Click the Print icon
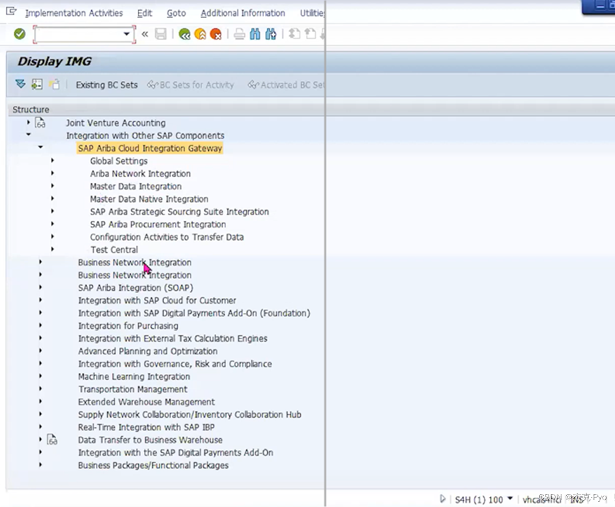 239,34
